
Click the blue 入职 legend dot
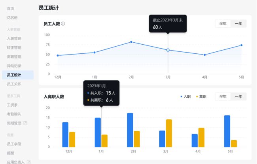pos(181,96)
